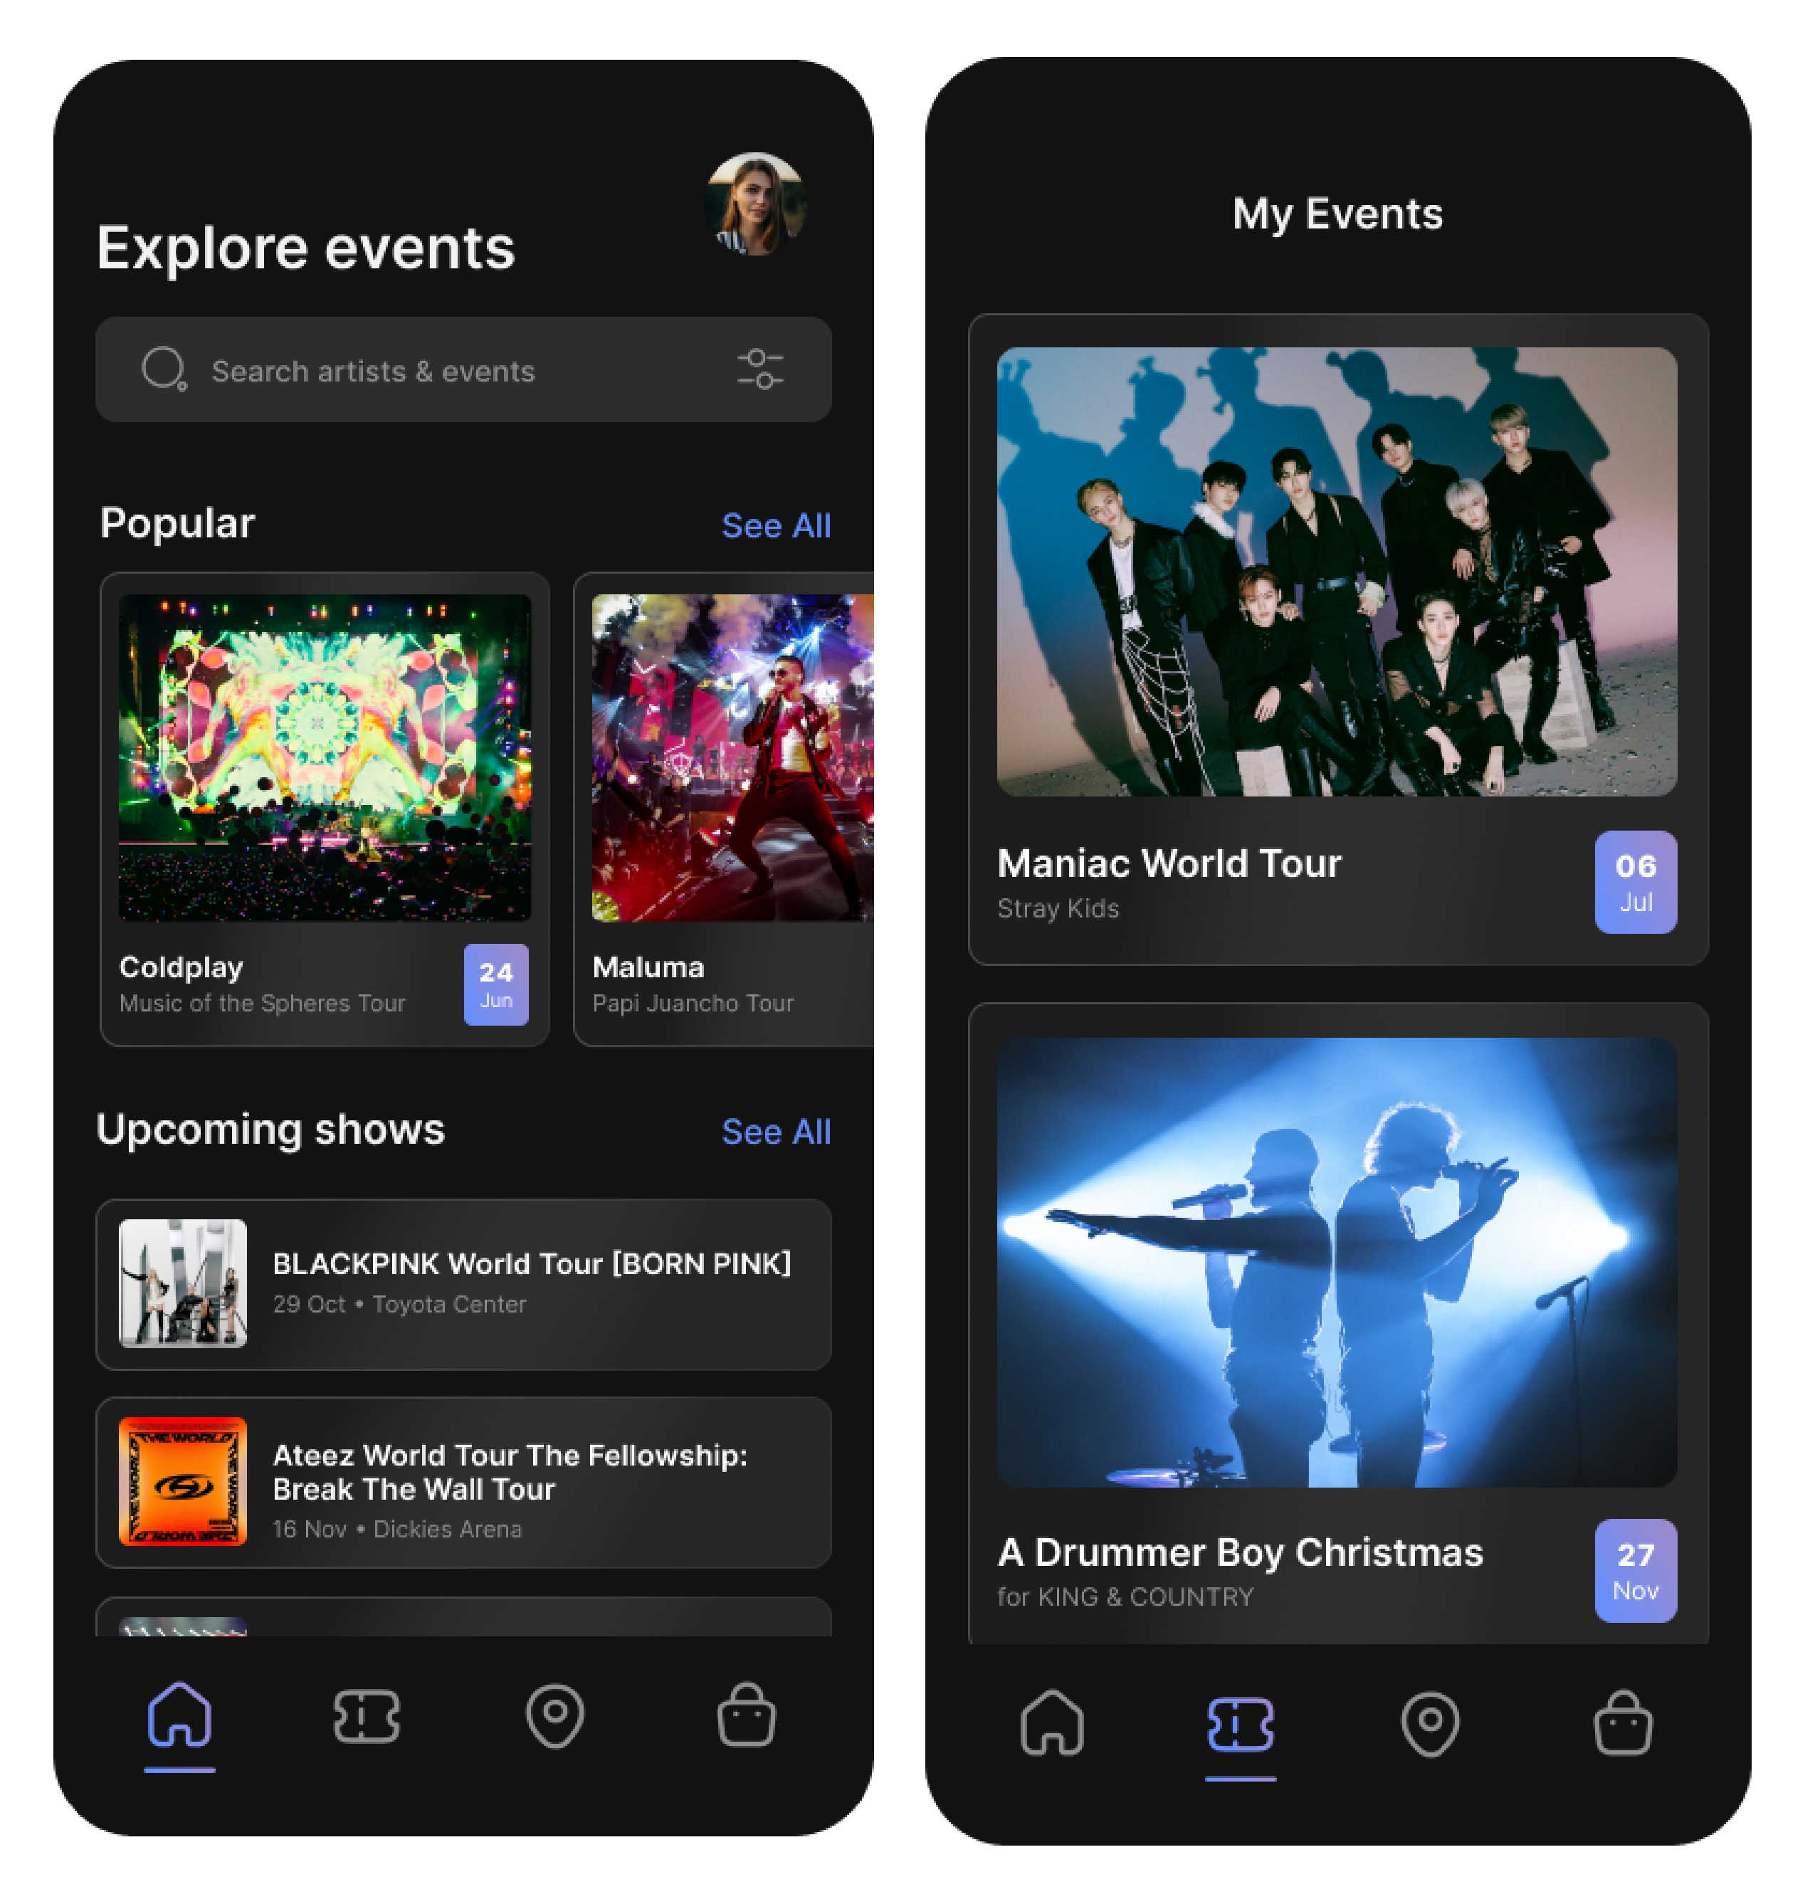
Task: Tap the search magnifier icon
Action: pyautogui.click(x=164, y=369)
